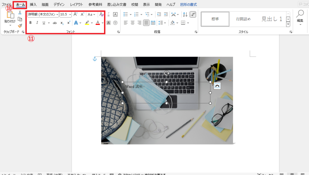Switch to 図形の書式 tab
This screenshot has height=175, width=309.
188,4
